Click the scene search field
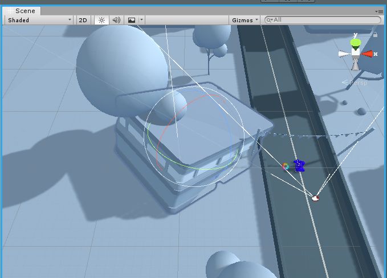This screenshot has width=387, height=278. [x=323, y=20]
